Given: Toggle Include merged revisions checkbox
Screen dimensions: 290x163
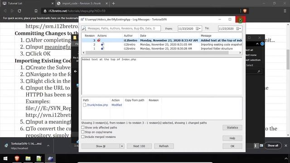Looking at the screenshot, I should pos(82,137).
